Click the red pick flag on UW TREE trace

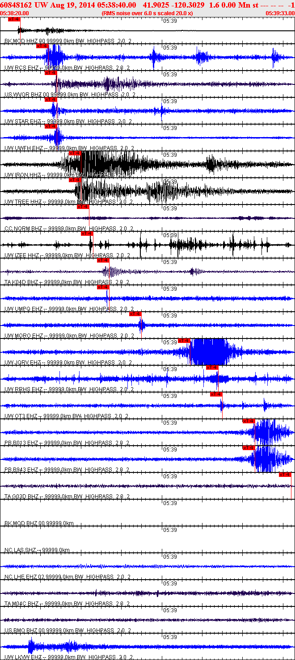(x=75, y=180)
